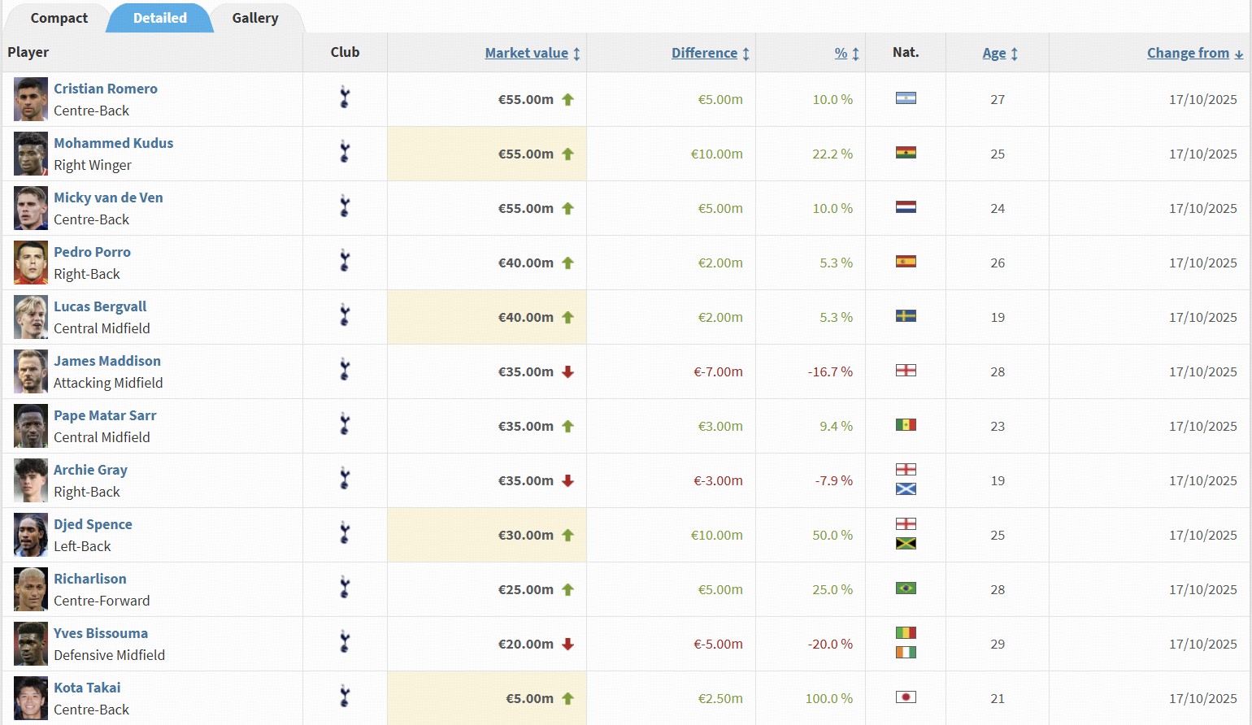Click the Jamaica flag in Djed Spence row
This screenshot has height=725, width=1252.
click(x=906, y=544)
